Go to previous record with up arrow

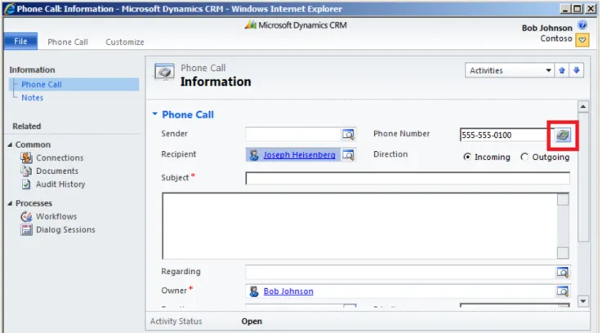click(x=562, y=70)
